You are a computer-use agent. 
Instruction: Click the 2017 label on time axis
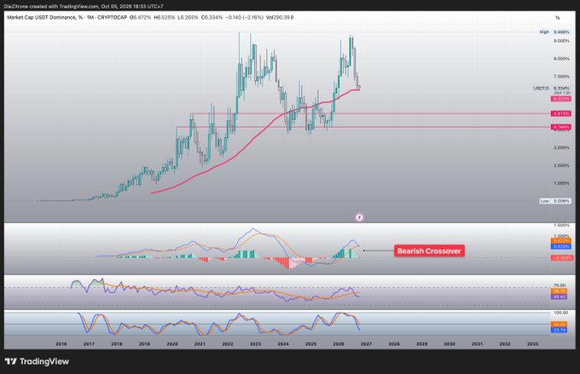click(x=89, y=344)
